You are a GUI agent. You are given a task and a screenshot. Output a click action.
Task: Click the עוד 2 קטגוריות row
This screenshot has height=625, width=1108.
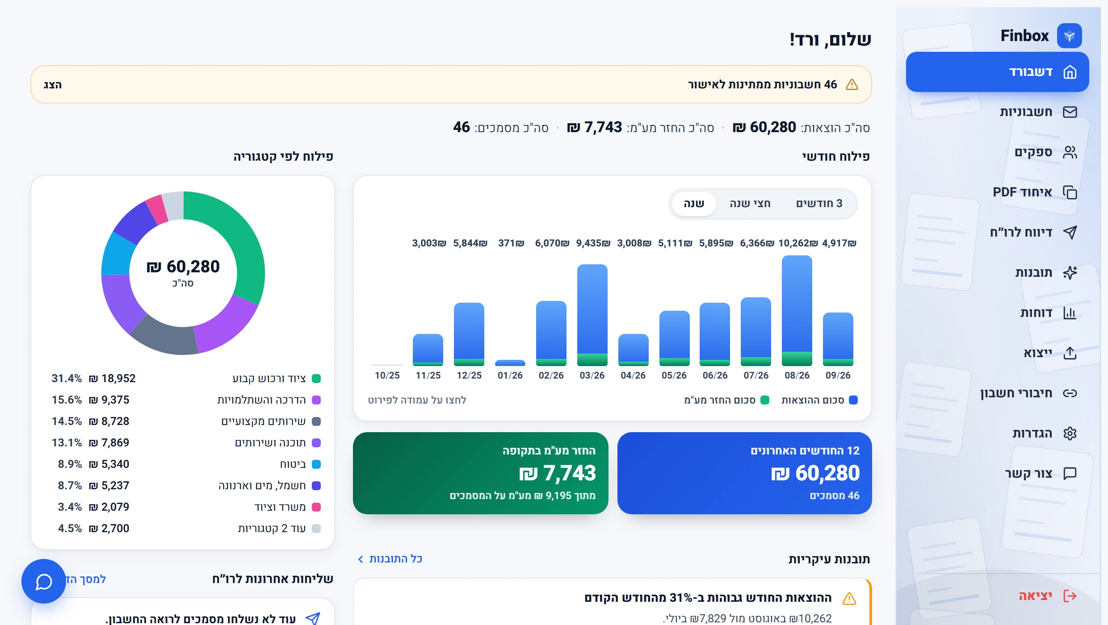pyautogui.click(x=183, y=529)
